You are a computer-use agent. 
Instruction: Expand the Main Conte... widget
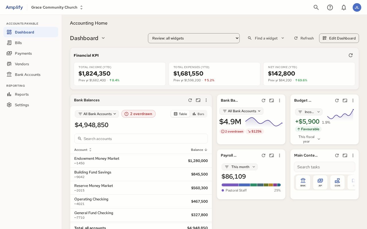(x=345, y=155)
